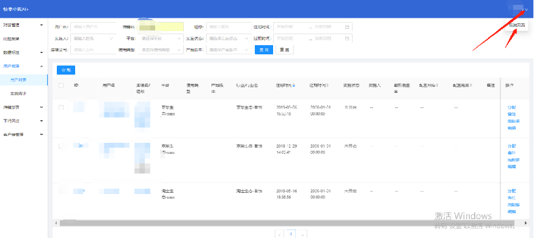Open calendar icon of 注册时间 date range

pos(347,27)
